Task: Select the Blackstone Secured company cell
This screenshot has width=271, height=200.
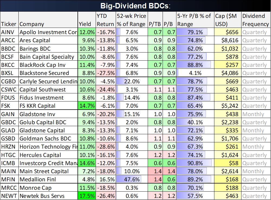Action: point(48,73)
